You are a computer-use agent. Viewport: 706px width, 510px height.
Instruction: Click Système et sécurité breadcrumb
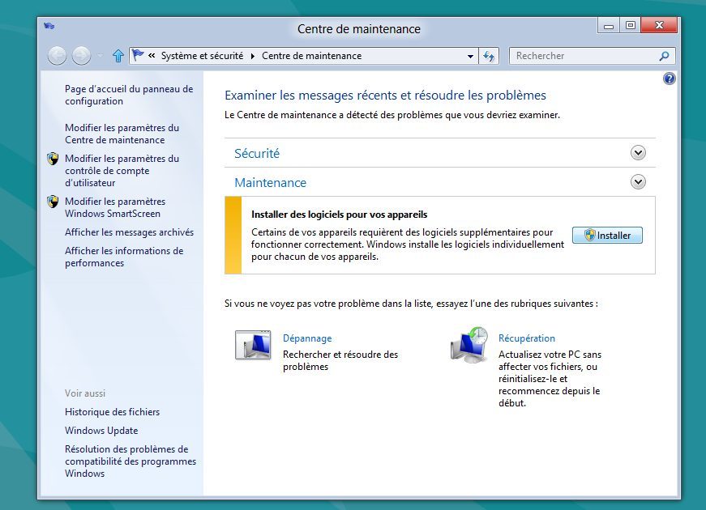pos(202,56)
